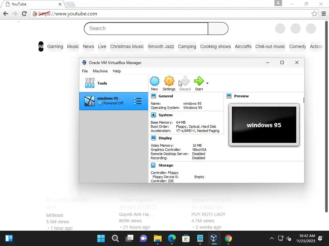
Task: Open the Windows Start button on taskbar
Action: (x=101, y=238)
